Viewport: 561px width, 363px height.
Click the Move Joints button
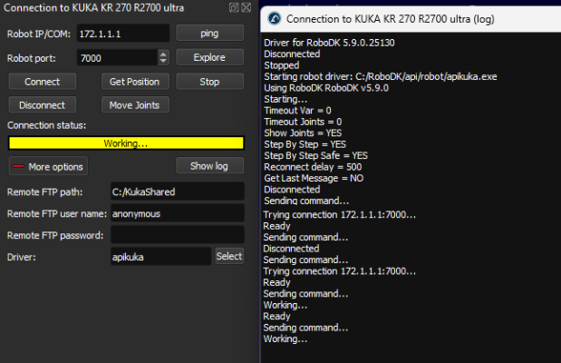click(134, 105)
